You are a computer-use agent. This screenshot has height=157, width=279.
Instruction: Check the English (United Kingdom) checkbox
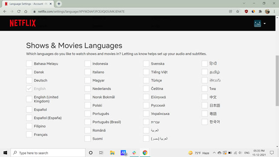tap(29, 99)
